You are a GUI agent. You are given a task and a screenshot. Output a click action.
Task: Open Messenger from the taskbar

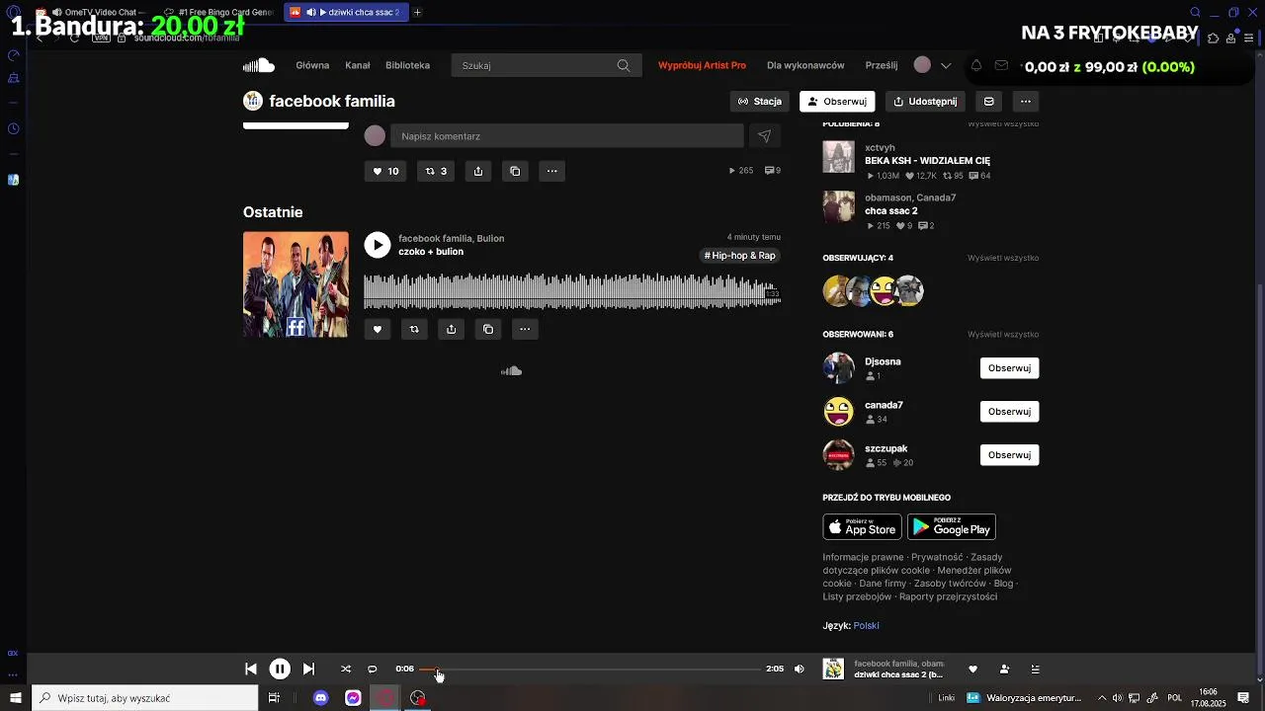click(353, 698)
